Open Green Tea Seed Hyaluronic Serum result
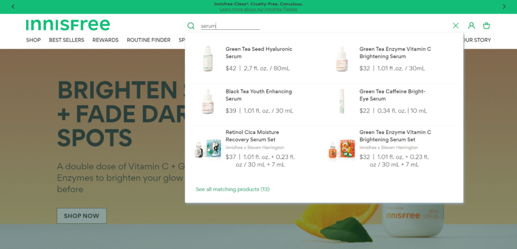Viewport: 517px width, 249px height. [x=259, y=53]
